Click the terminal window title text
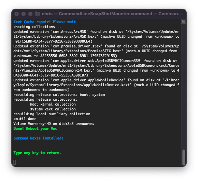The height and width of the screenshot is (181, 198). point(112,13)
